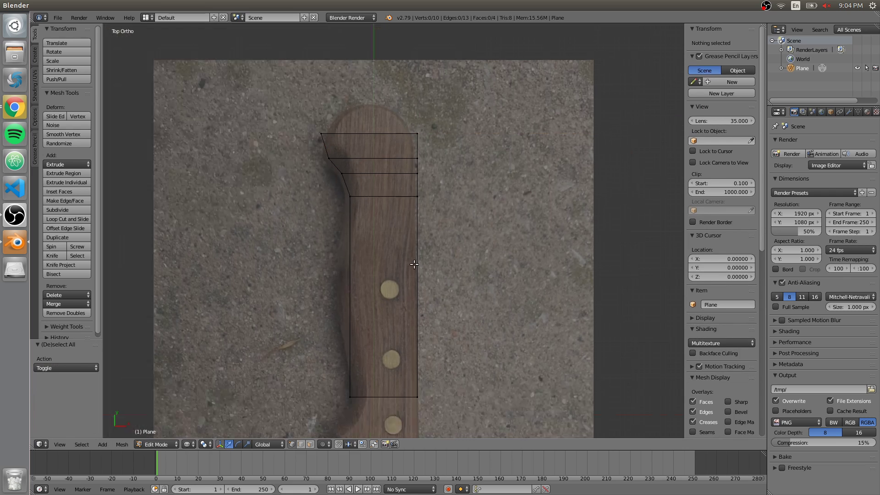Viewport: 880px width, 495px height.
Task: Switch to edge select mode
Action: pos(301,444)
